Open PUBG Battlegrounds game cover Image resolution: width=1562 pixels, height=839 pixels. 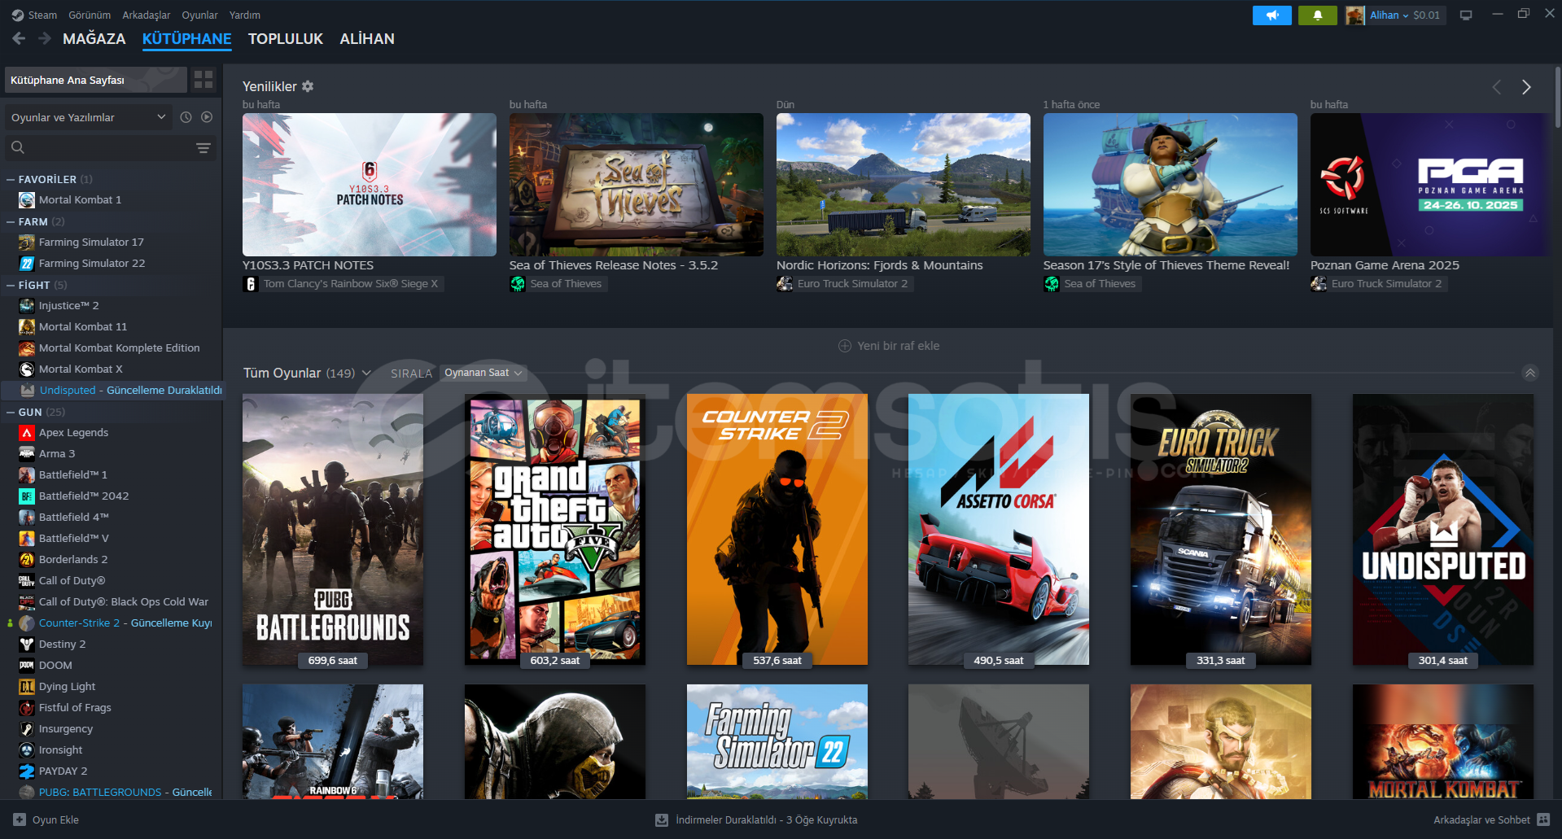(333, 530)
